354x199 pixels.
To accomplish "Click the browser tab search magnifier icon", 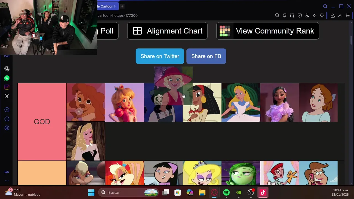I will (x=325, y=6).
